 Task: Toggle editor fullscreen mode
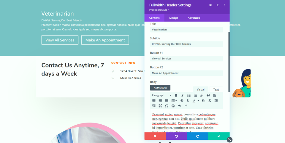[160, 106]
